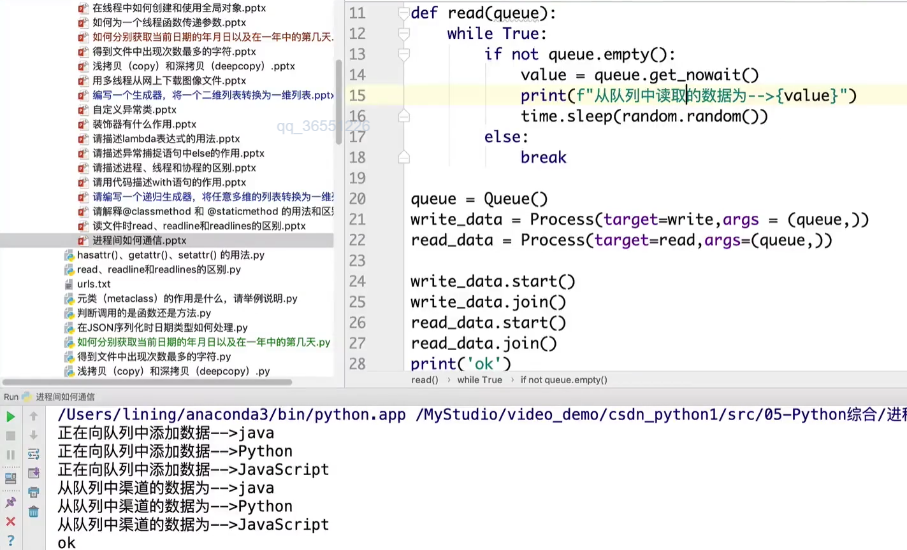
Task: Clear all console output with trash icon
Action: point(34,511)
